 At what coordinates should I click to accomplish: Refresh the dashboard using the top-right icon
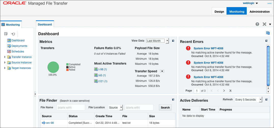268,33
